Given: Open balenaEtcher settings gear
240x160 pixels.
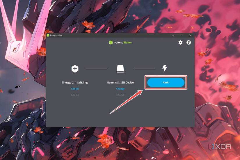Looking at the screenshot, I should 180,42.
